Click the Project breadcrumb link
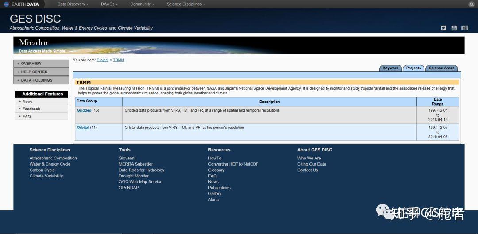The width and height of the screenshot is (478, 234). click(102, 60)
